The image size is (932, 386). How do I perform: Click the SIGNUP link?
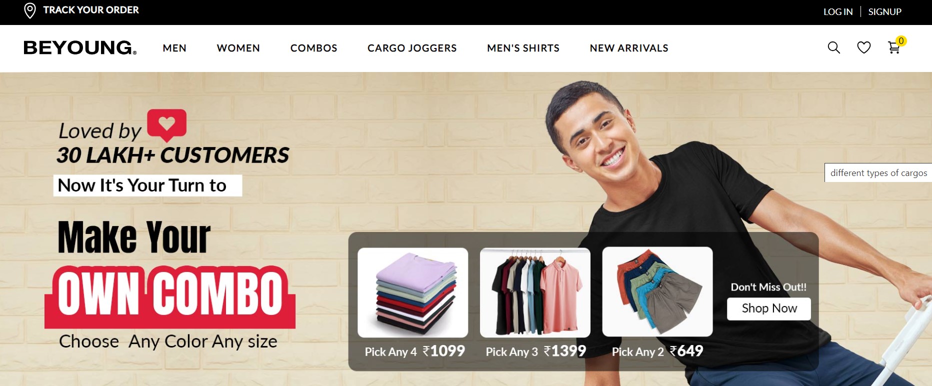[884, 11]
